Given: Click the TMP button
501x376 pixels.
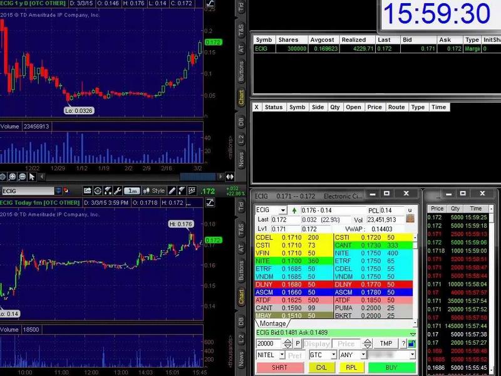Looking at the screenshot, I should pyautogui.click(x=386, y=343).
